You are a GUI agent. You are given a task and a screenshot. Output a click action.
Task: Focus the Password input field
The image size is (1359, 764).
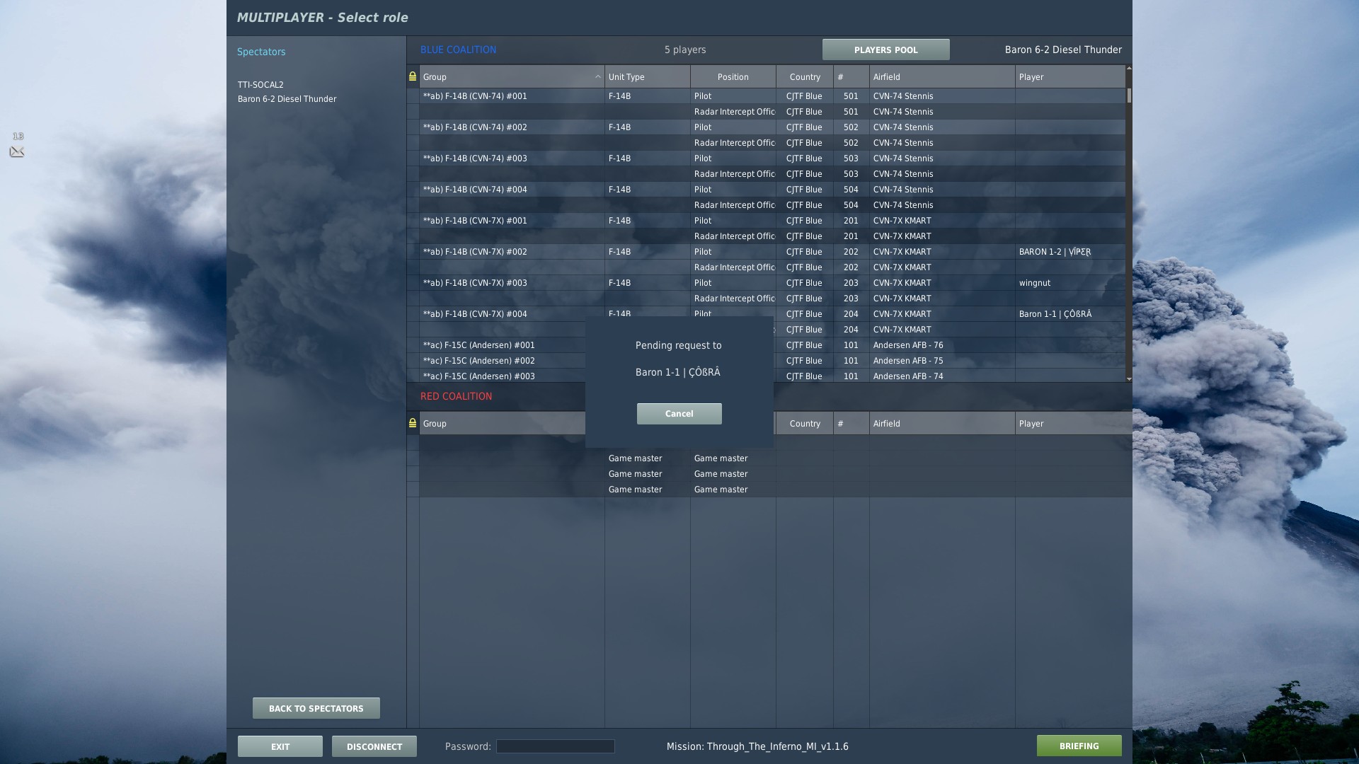tap(555, 746)
